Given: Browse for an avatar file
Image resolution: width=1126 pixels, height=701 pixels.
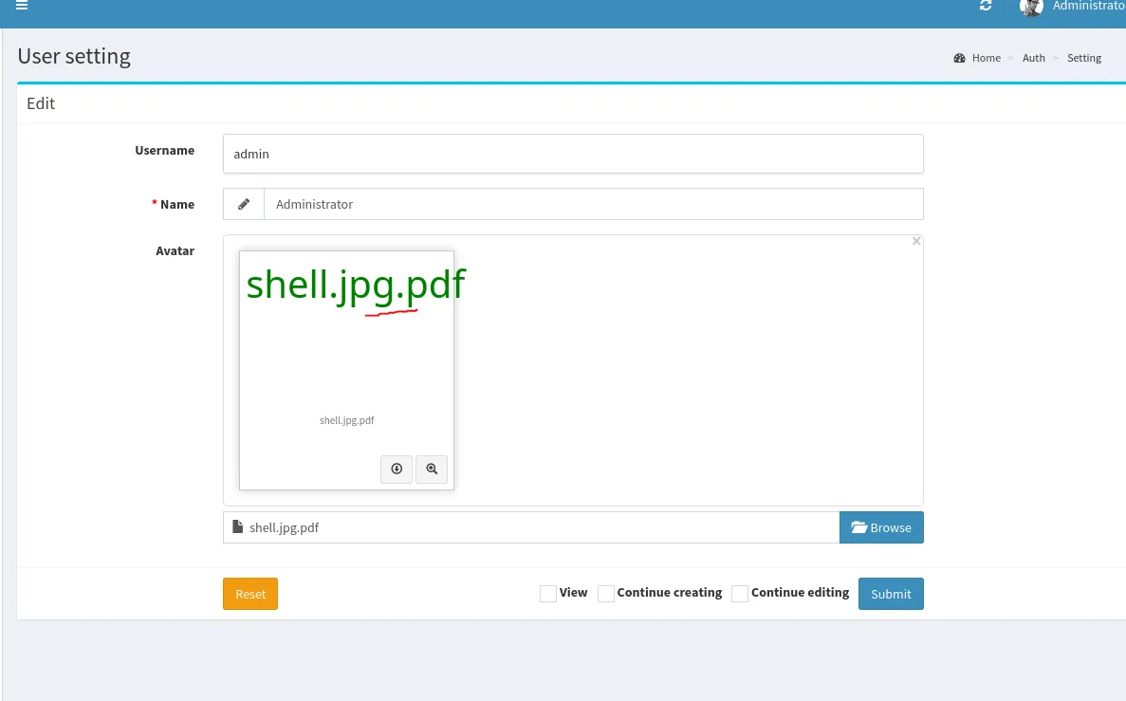Looking at the screenshot, I should 881,528.
